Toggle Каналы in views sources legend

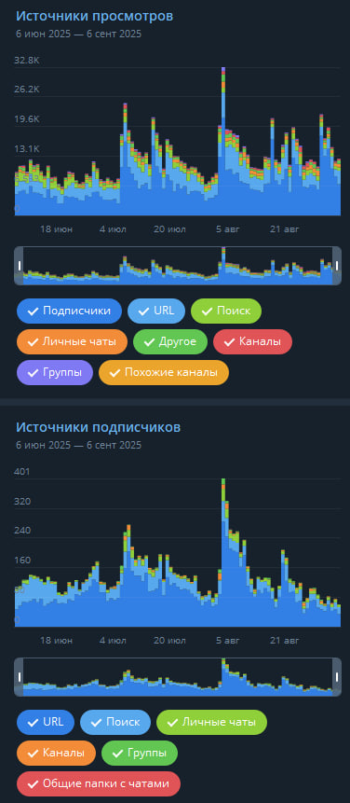pyautogui.click(x=252, y=341)
